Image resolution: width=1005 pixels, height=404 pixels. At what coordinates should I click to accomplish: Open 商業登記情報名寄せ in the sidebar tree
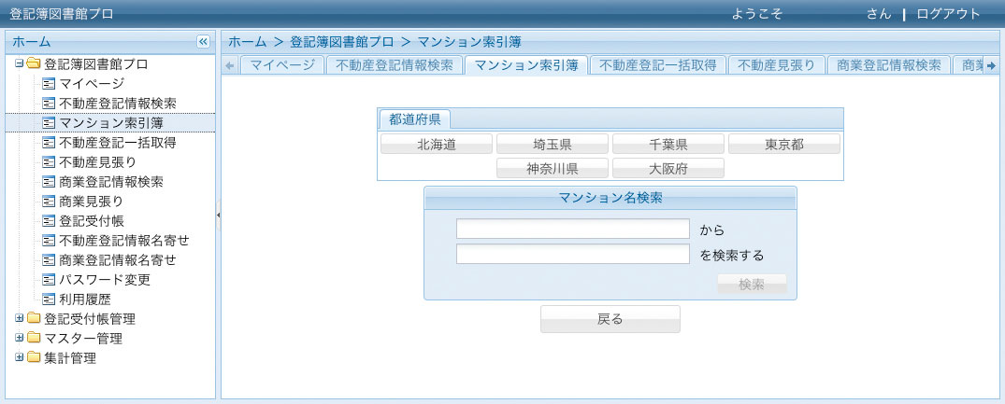(118, 260)
